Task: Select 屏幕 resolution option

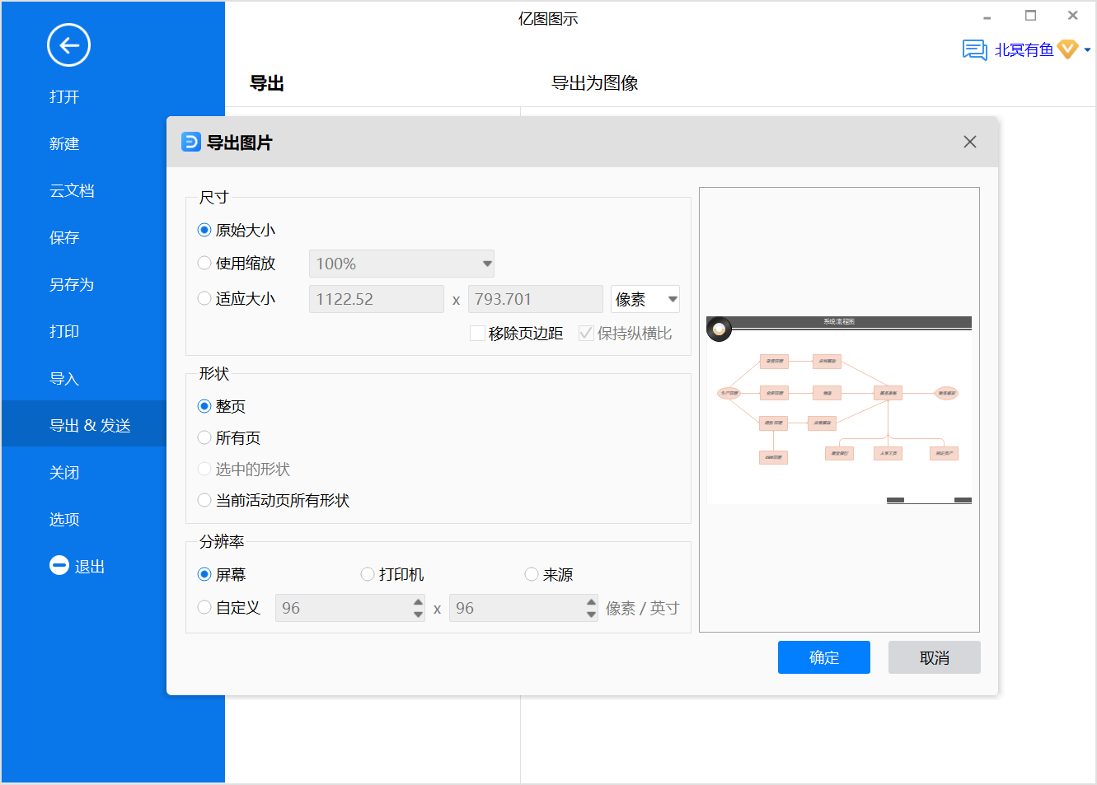Action: [204, 574]
